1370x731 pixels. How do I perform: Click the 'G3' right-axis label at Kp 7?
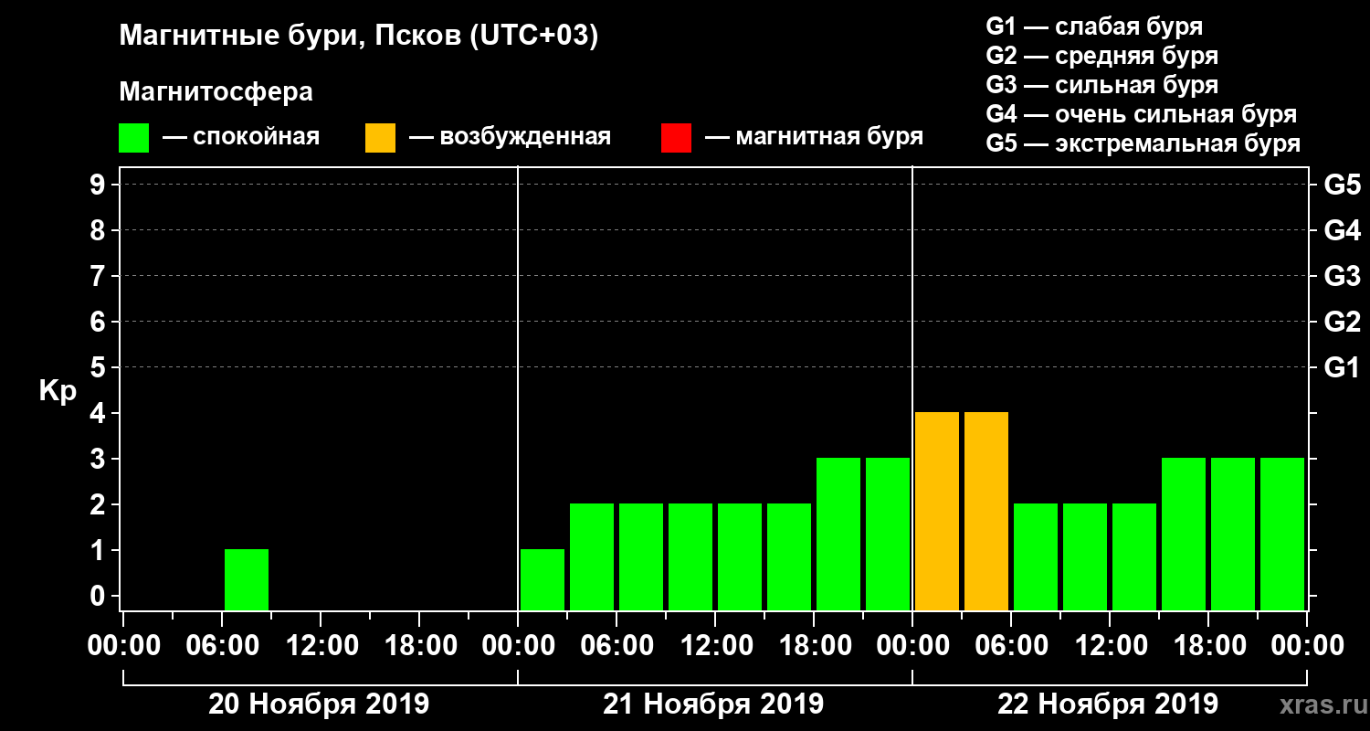pyautogui.click(x=1342, y=277)
